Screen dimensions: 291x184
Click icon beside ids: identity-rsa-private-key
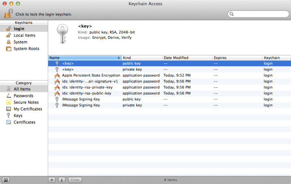(57, 87)
